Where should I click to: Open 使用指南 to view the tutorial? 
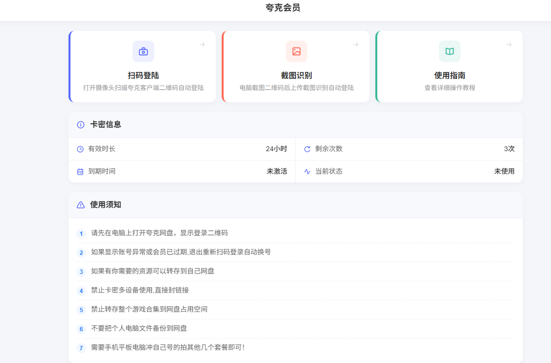(450, 75)
